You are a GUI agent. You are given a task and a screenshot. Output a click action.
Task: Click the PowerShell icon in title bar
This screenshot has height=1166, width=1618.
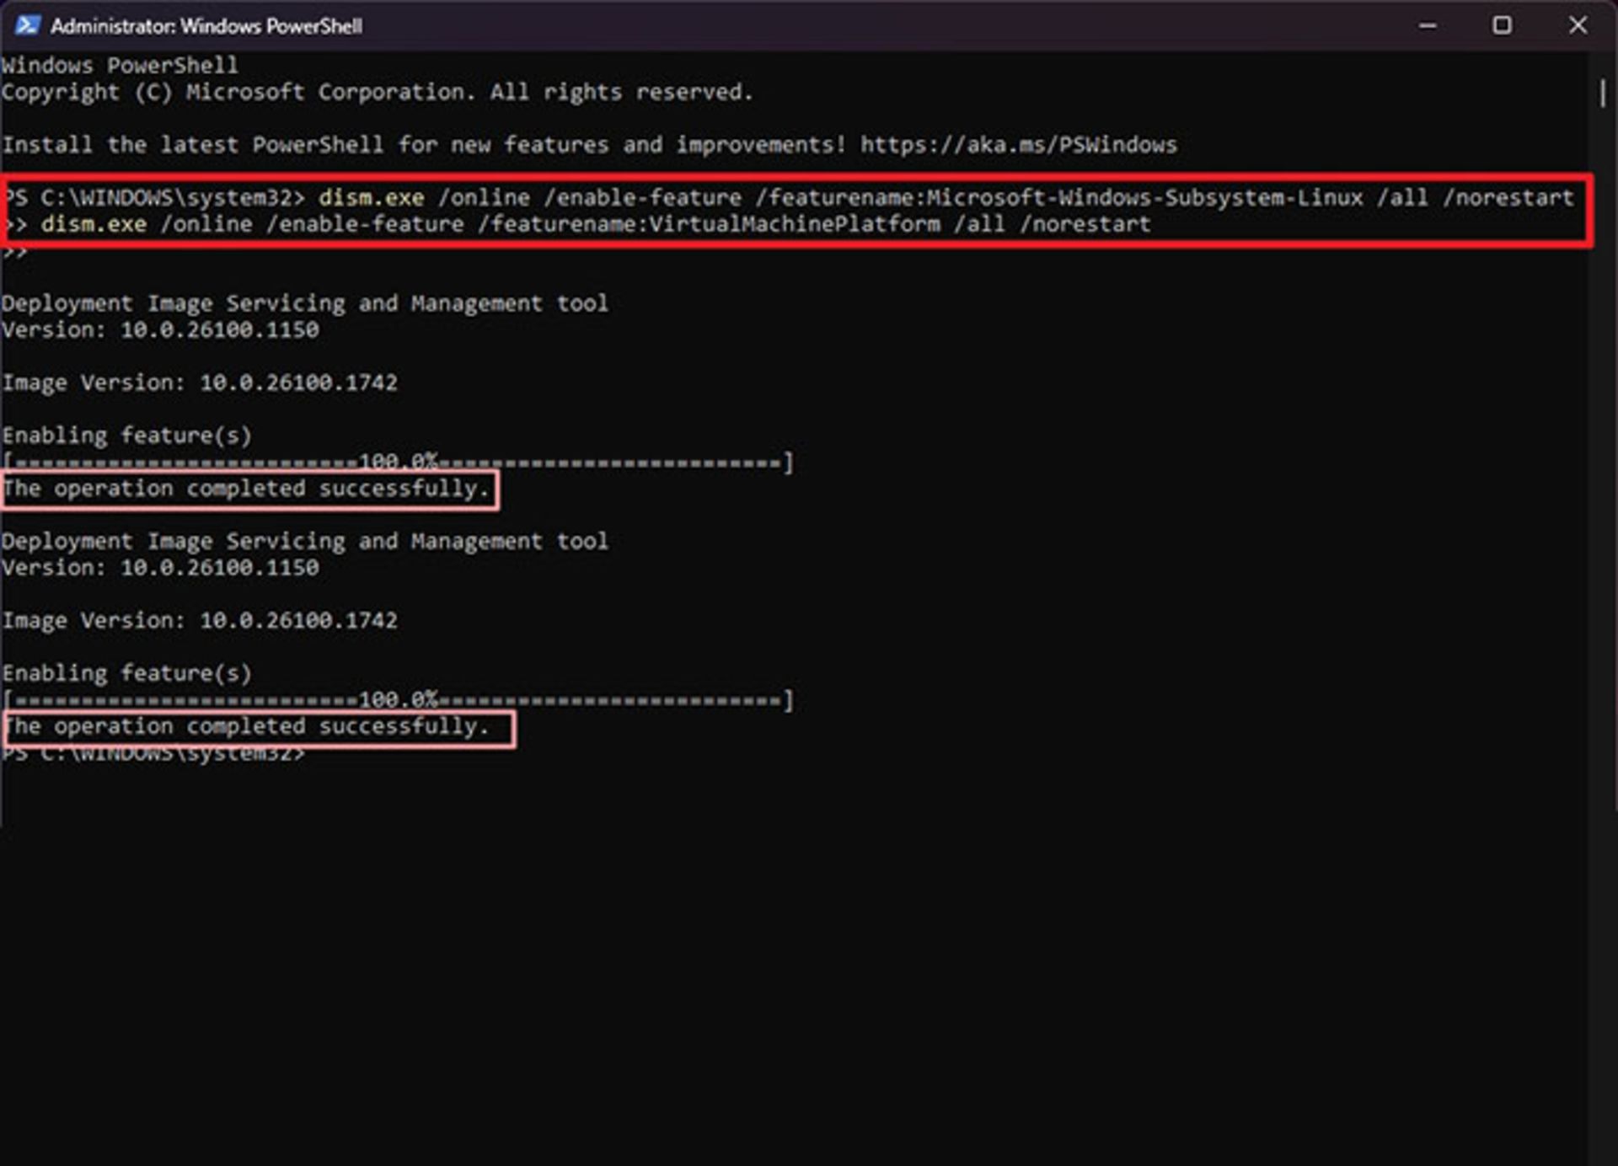pos(27,26)
